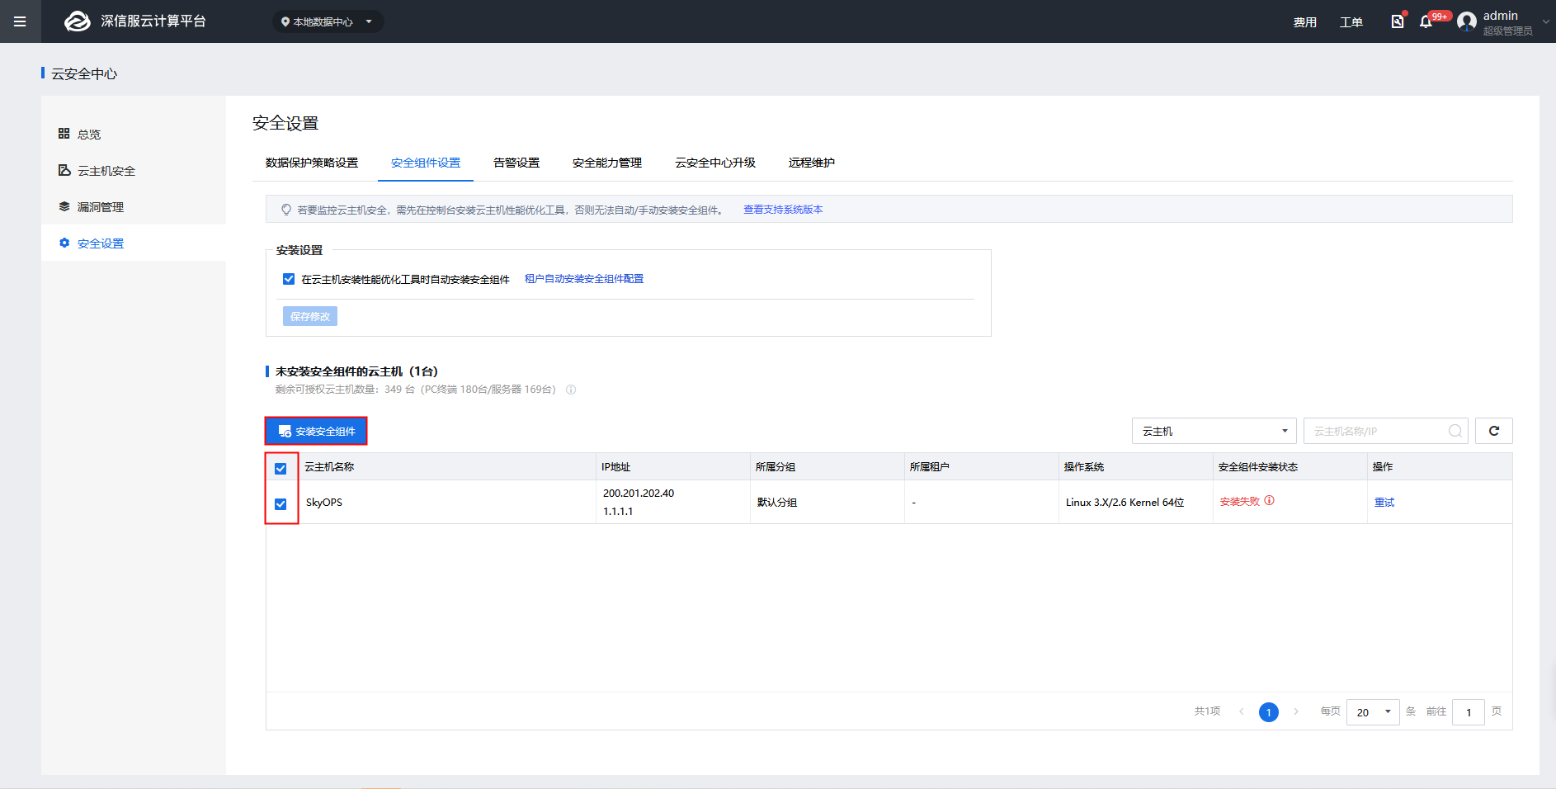This screenshot has height=789, width=1556.
Task: Go to previous page arrow
Action: [x=1241, y=711]
